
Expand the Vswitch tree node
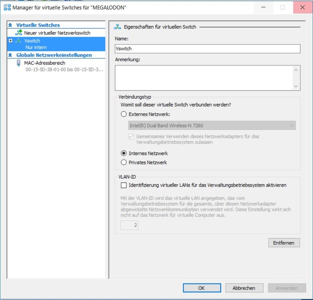(x=10, y=41)
